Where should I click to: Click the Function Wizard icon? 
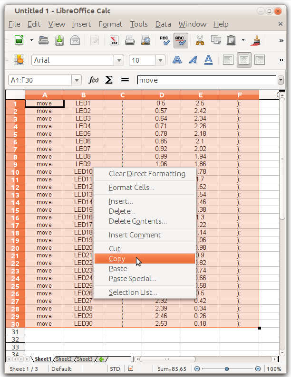(93, 80)
